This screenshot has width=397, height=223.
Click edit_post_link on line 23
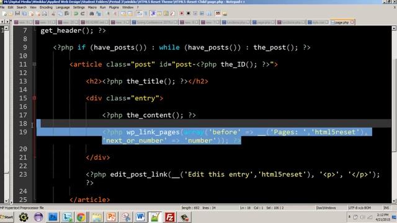[x=139, y=175]
